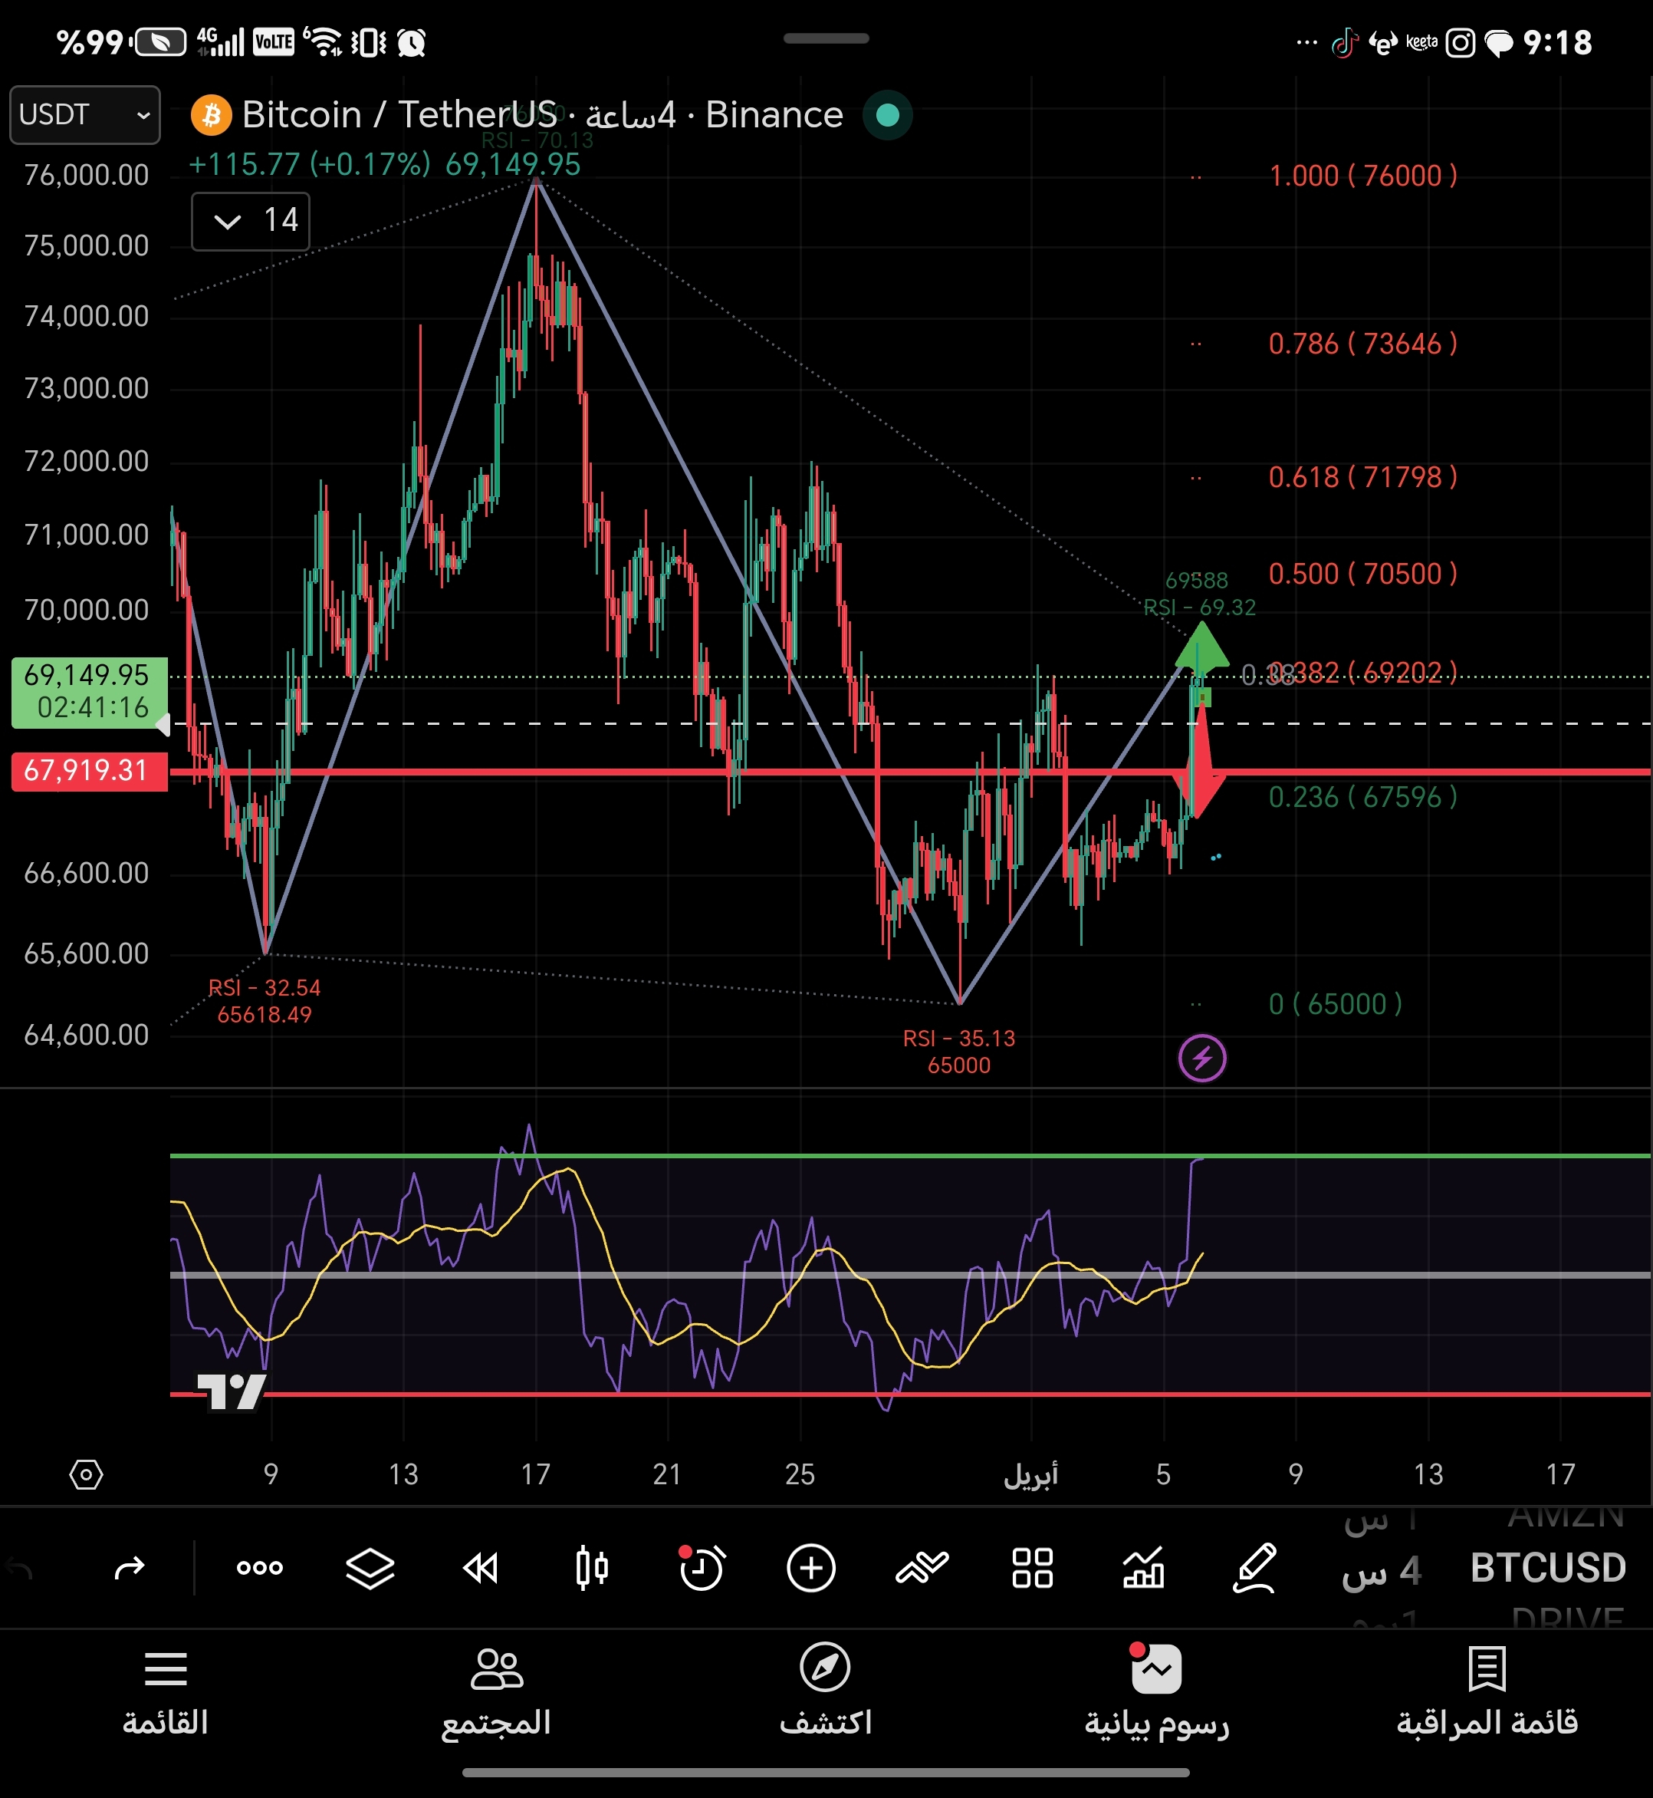
Task: Tap the plus circle add-symbol icon
Action: click(811, 1568)
